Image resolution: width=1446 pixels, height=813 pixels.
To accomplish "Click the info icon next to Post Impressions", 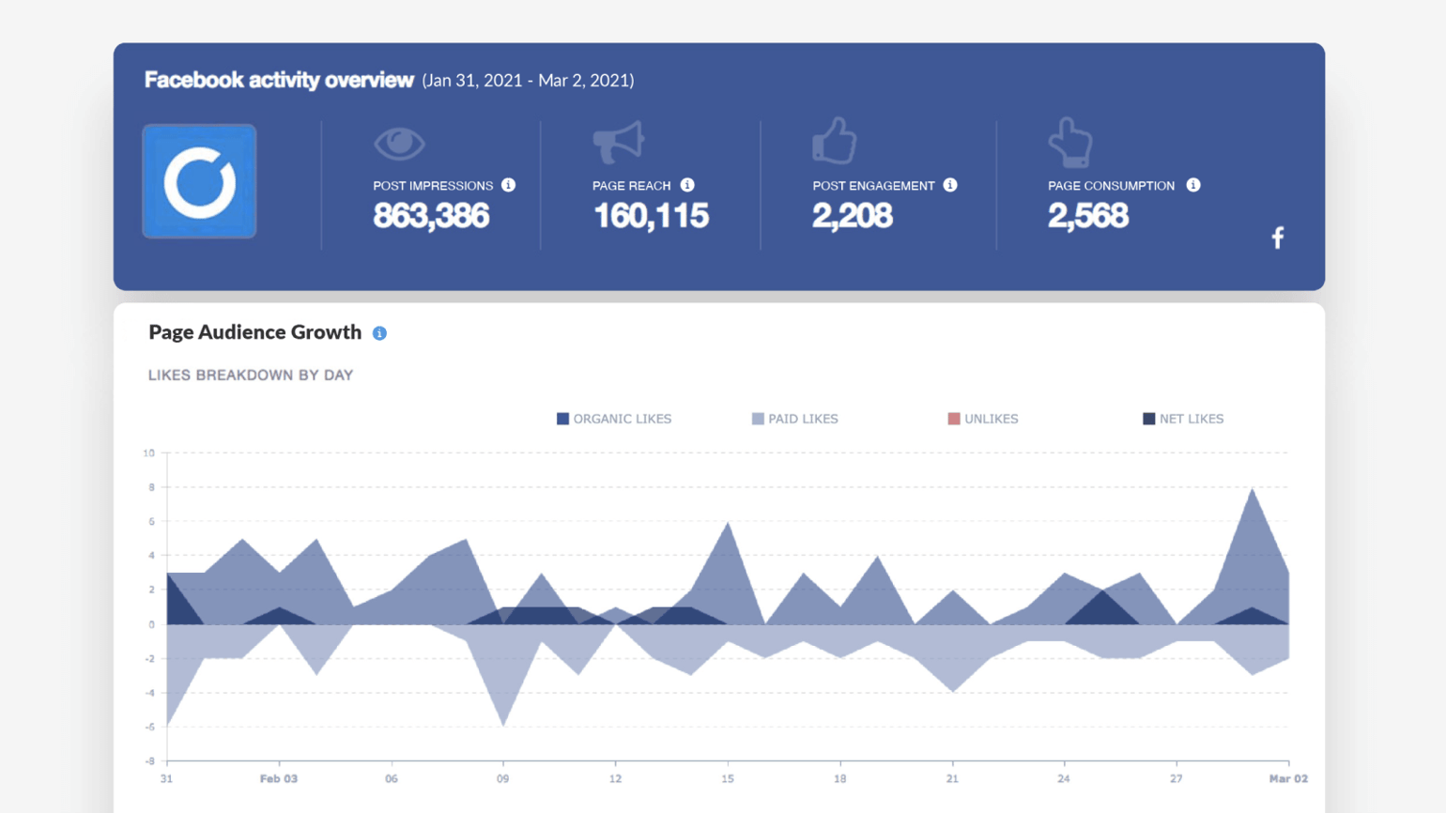I will point(509,185).
